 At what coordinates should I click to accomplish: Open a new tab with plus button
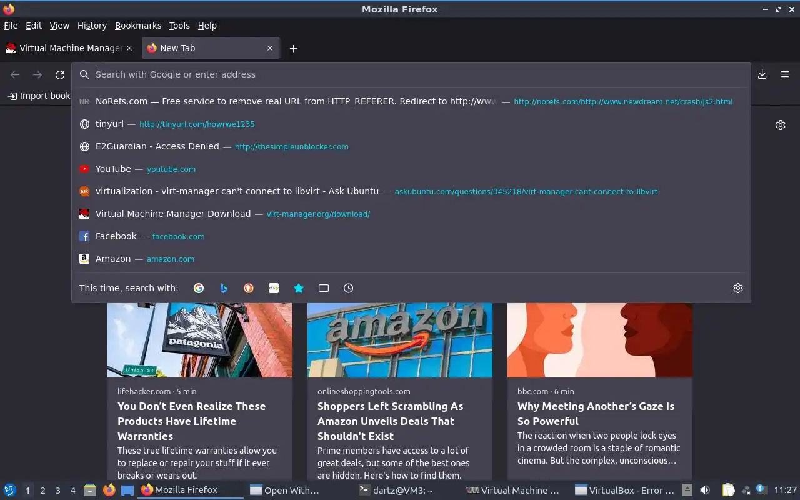[x=293, y=48]
